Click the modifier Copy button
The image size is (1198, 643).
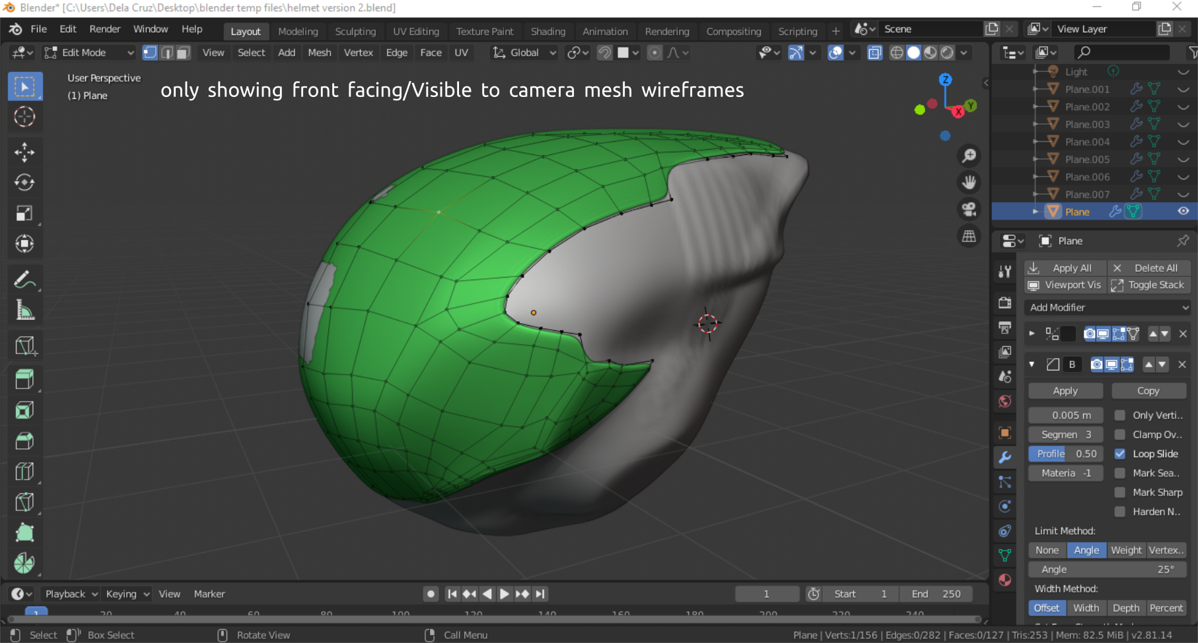(x=1148, y=390)
